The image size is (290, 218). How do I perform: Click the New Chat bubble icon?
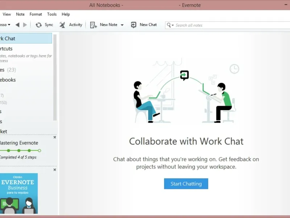[x=133, y=25]
